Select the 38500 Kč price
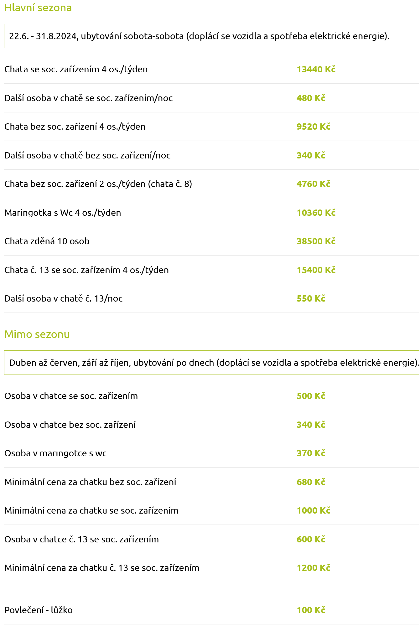The height and width of the screenshot is (626, 420). tap(316, 241)
